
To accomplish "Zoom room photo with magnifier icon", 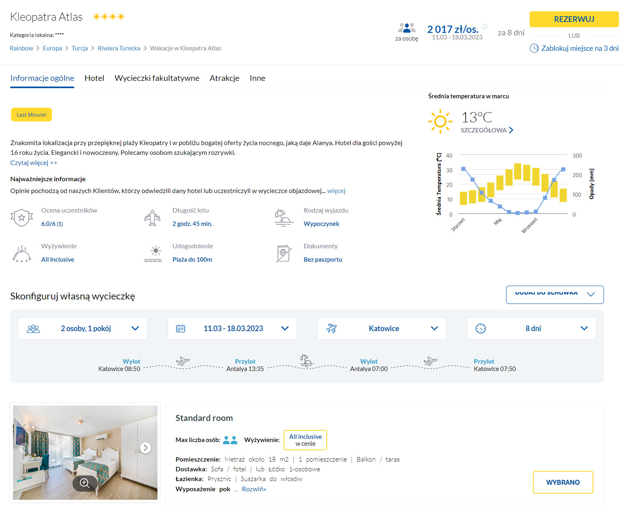I will click(85, 483).
